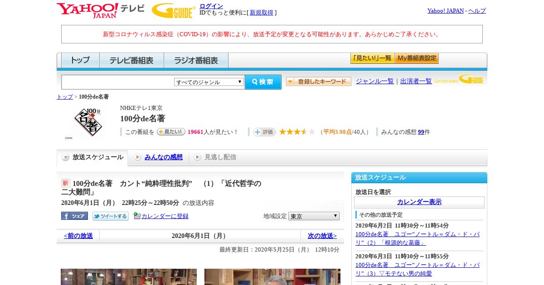Switch to the テレビ番組表 tab
The height and width of the screenshot is (285, 544).
(x=131, y=60)
